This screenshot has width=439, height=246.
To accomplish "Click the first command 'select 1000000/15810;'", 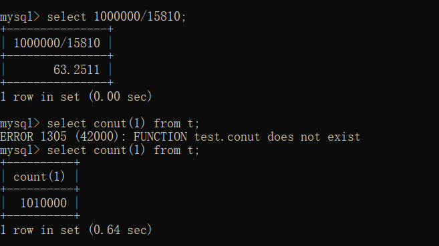I will 116,17.
